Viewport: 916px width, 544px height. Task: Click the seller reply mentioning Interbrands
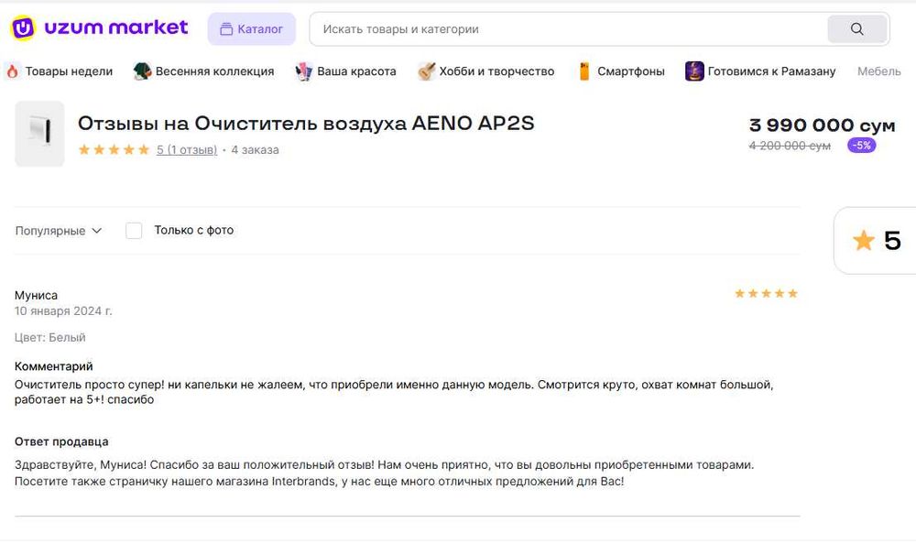[x=385, y=473]
